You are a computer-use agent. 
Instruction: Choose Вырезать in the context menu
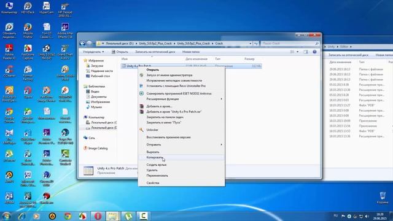[x=181, y=152]
